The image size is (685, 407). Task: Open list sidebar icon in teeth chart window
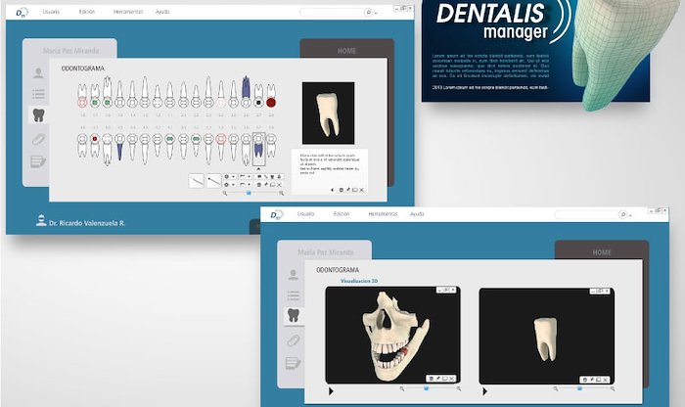click(x=38, y=94)
